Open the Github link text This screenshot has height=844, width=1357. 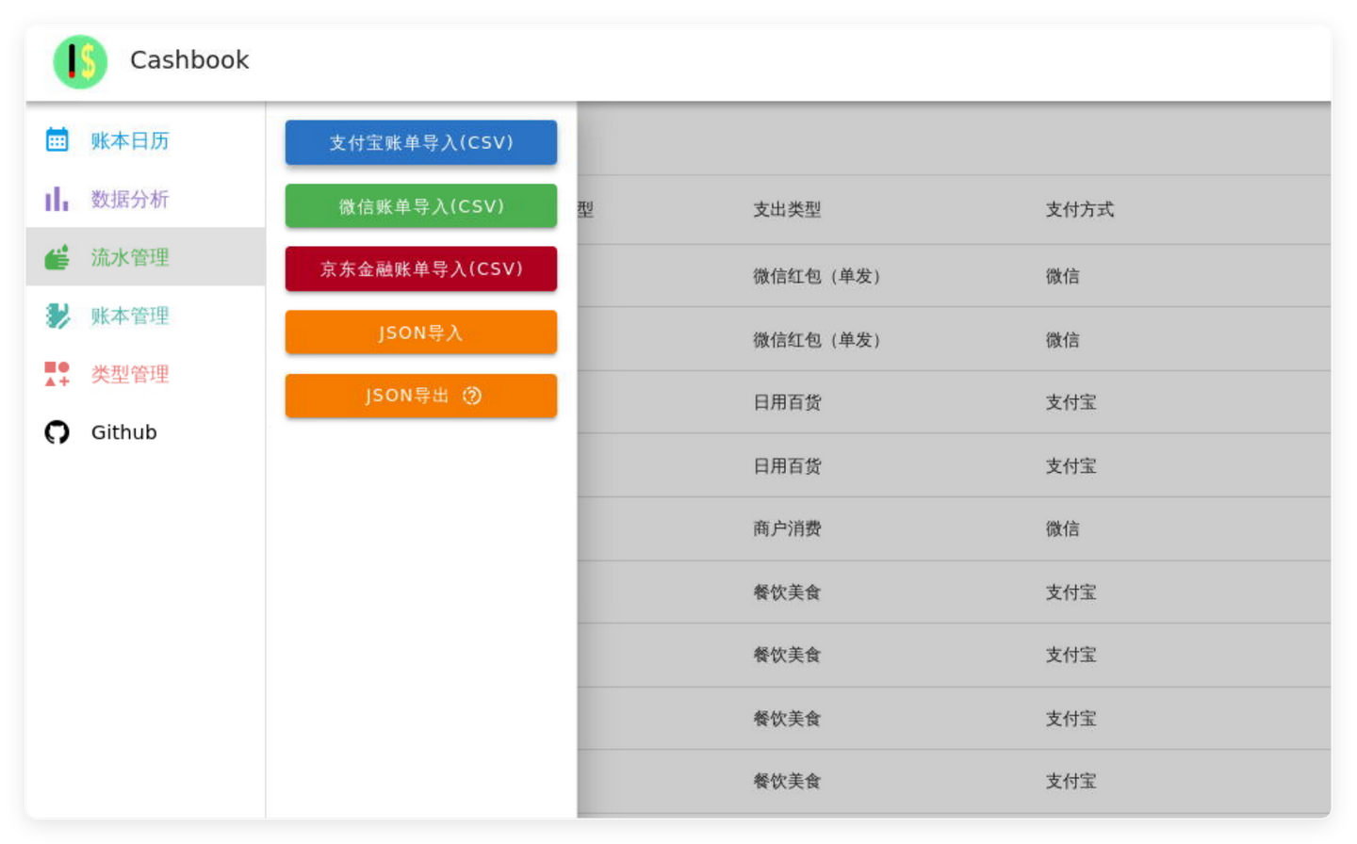pos(123,432)
